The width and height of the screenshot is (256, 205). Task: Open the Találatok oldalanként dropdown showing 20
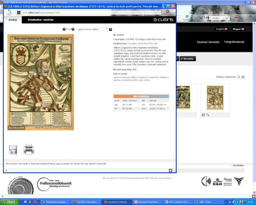(x=241, y=77)
